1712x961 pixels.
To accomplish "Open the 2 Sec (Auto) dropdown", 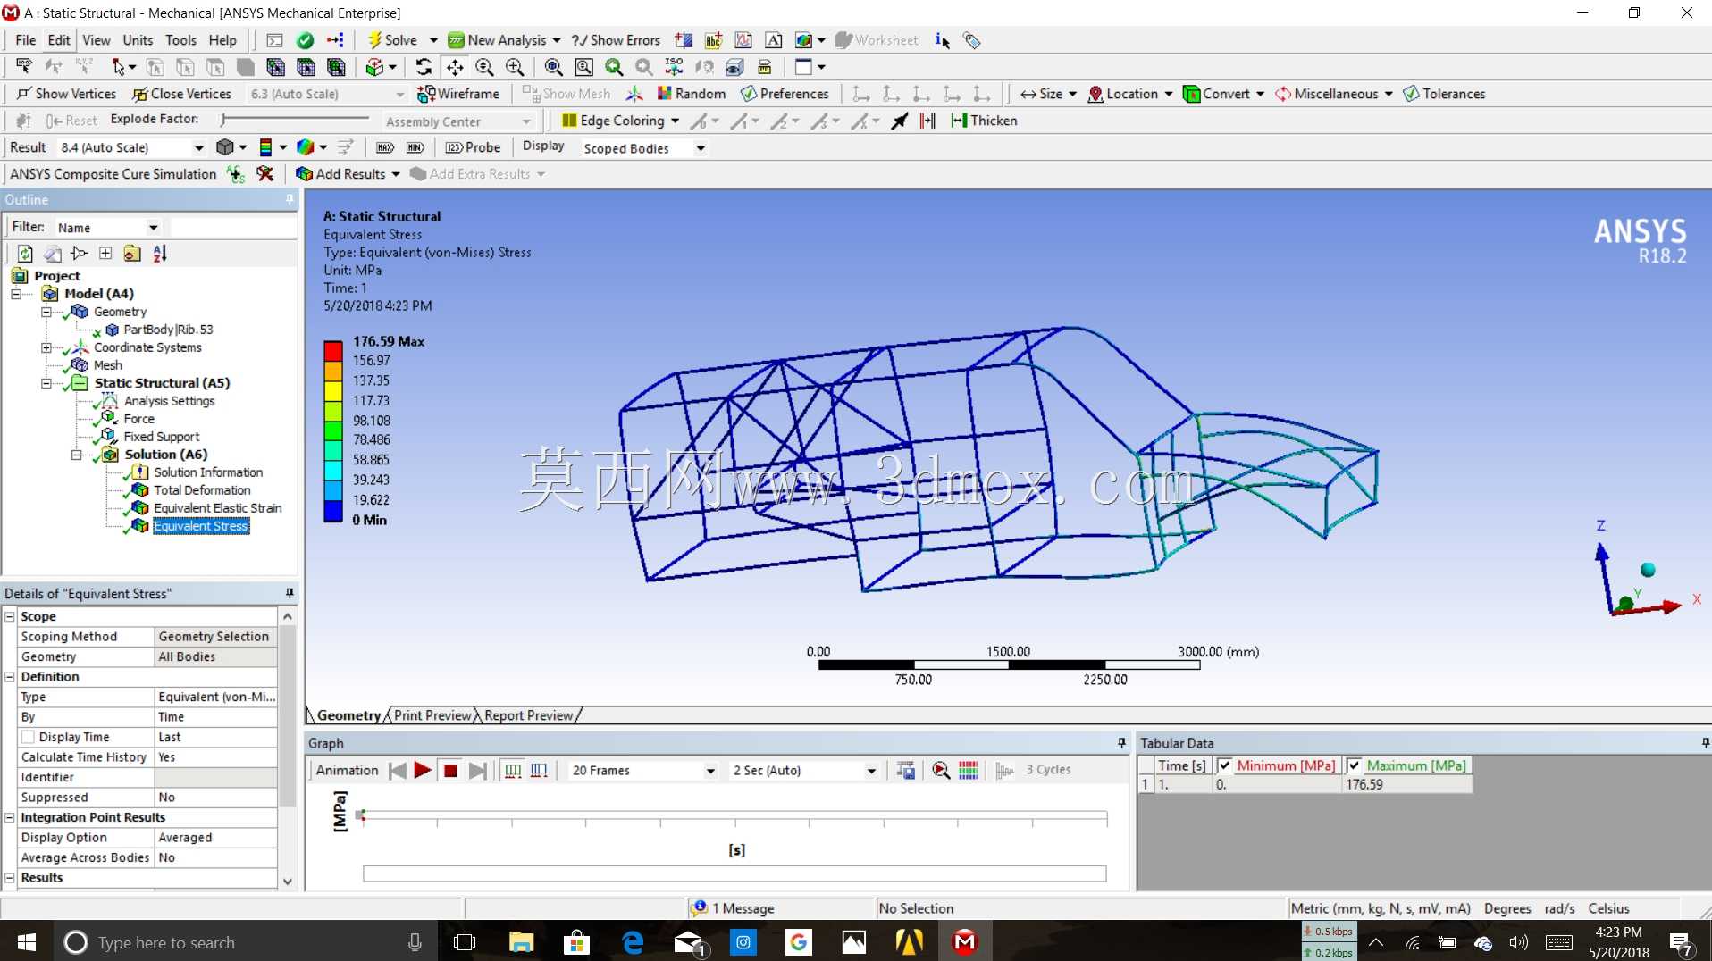I will click(x=871, y=771).
